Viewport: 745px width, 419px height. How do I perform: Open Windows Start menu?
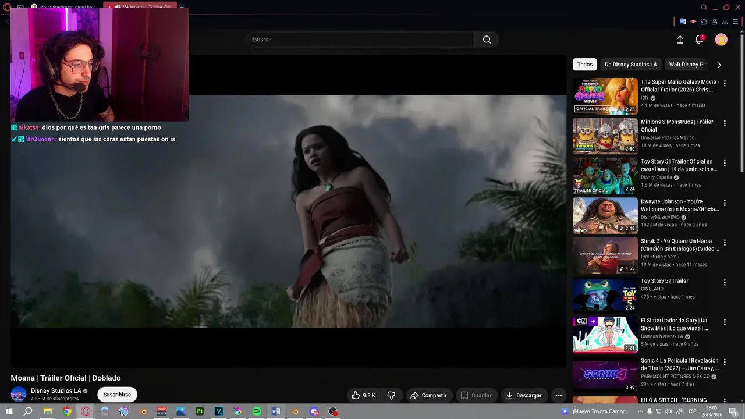pos(9,411)
